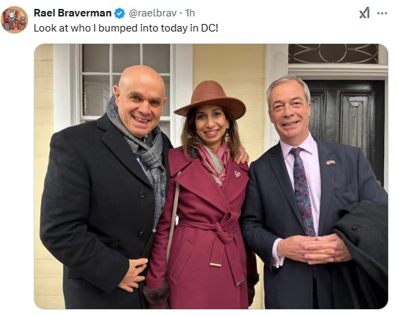Click the 1h post timestamp

click(190, 13)
